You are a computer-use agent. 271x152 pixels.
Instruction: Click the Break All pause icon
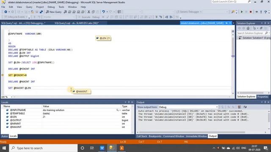coord(246,12)
